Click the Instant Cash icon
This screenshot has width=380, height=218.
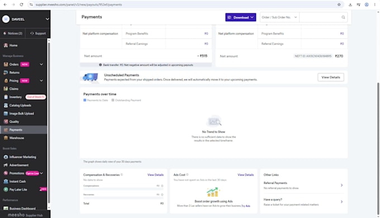pyautogui.click(x=6, y=181)
